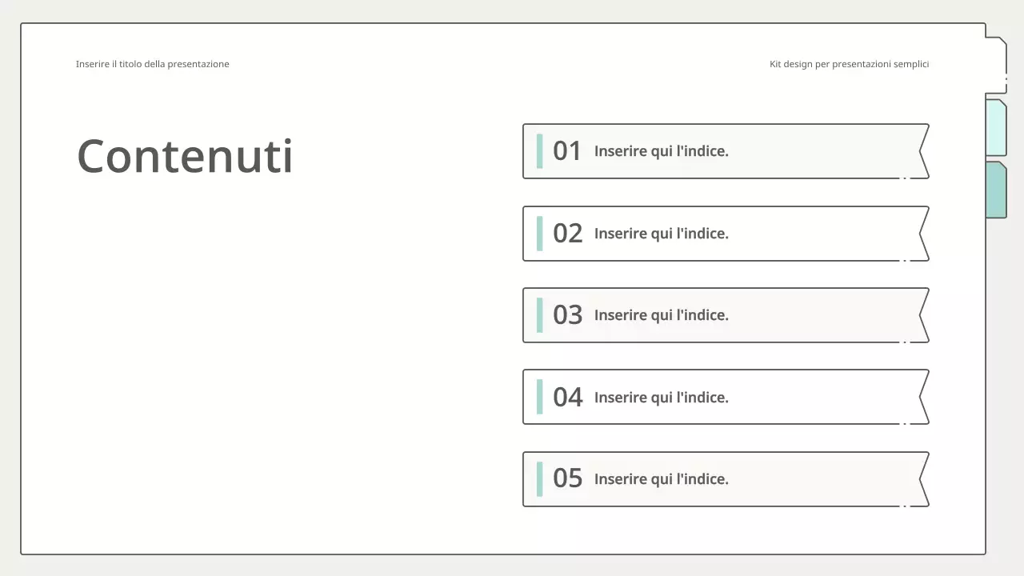This screenshot has width=1024, height=576.
Task: Click the number 05 in the index
Action: [x=567, y=479]
